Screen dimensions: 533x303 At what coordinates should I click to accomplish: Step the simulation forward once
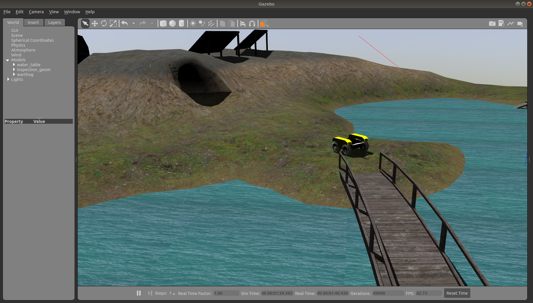click(150, 293)
